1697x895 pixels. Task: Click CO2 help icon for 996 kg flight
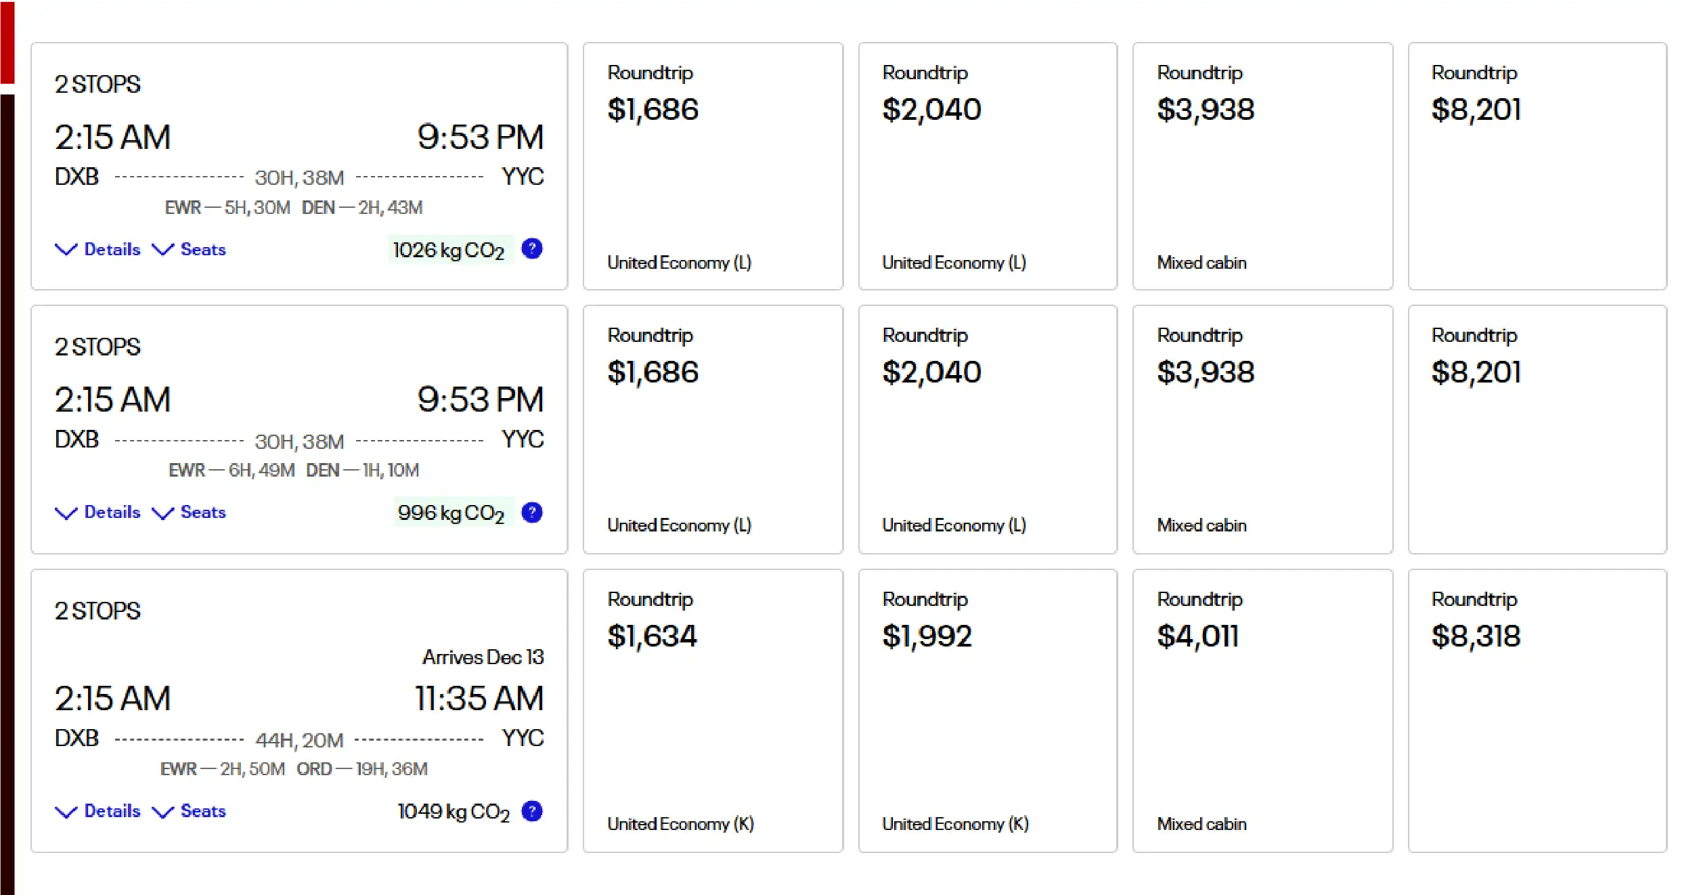pyautogui.click(x=532, y=512)
